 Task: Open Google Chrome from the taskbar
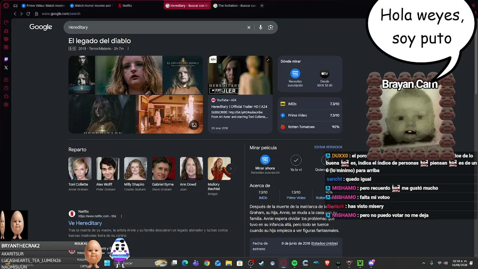[x=207, y=263]
